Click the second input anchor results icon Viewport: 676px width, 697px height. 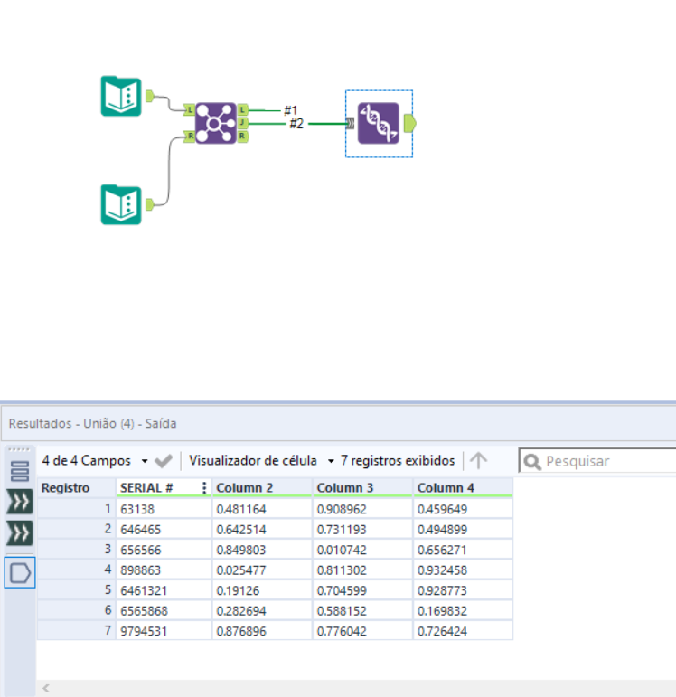click(20, 532)
